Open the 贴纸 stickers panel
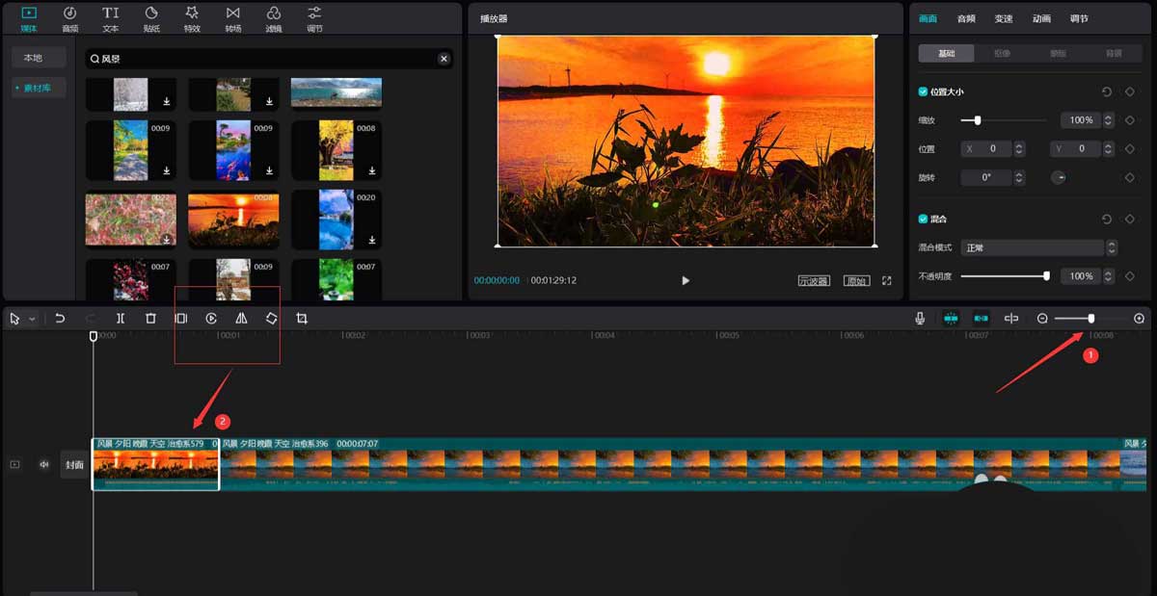Viewport: 1157px width, 596px height. pyautogui.click(x=151, y=18)
